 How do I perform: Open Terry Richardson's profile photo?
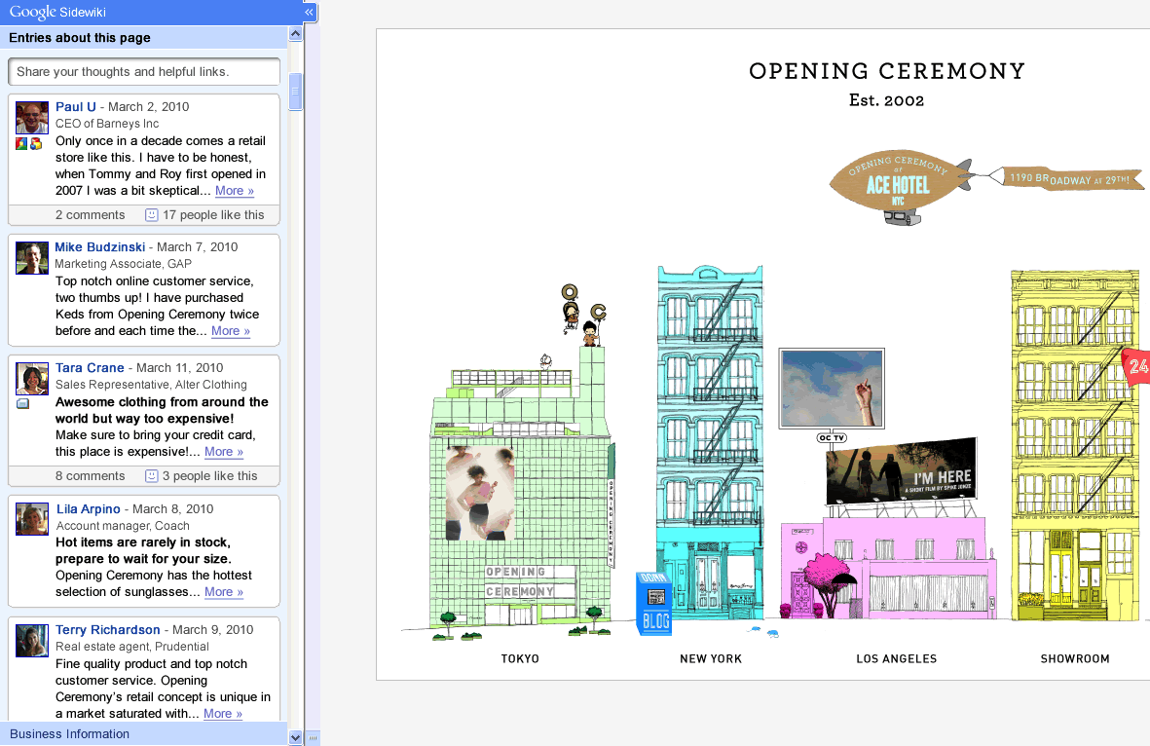32,641
